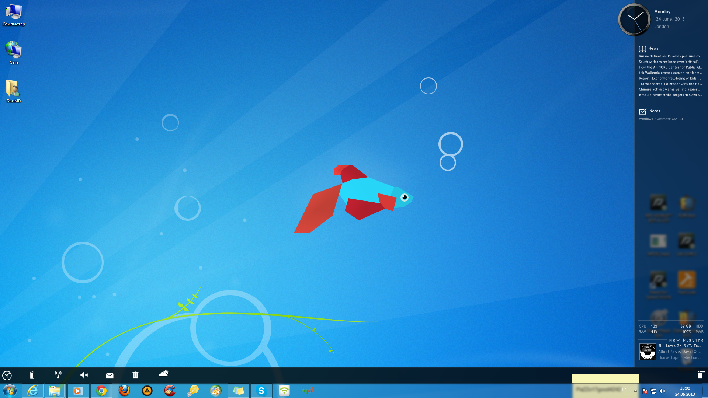
Task: Open the green Wi-Fi app taskbar icon
Action: tap(284, 391)
